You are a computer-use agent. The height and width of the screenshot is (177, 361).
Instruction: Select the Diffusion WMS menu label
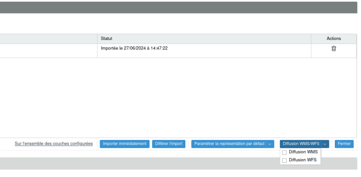point(303,152)
